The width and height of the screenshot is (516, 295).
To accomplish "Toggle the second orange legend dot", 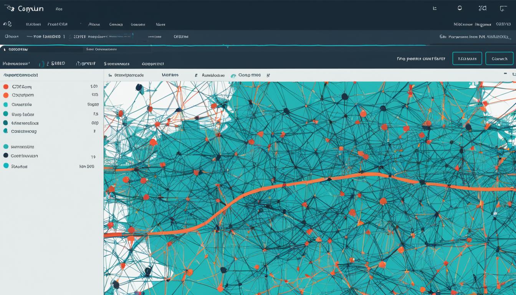I will tap(6, 95).
